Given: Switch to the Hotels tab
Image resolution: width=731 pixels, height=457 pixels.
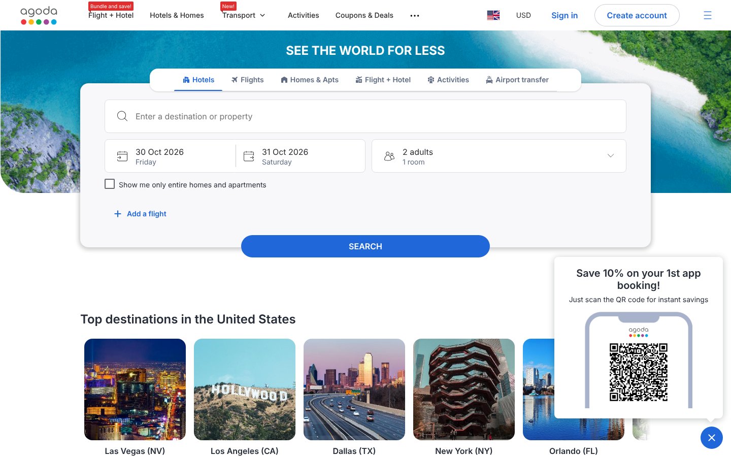Looking at the screenshot, I should (198, 80).
